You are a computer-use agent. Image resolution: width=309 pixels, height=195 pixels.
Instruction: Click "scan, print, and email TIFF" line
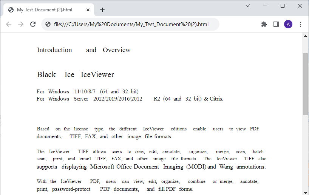coord(151,159)
